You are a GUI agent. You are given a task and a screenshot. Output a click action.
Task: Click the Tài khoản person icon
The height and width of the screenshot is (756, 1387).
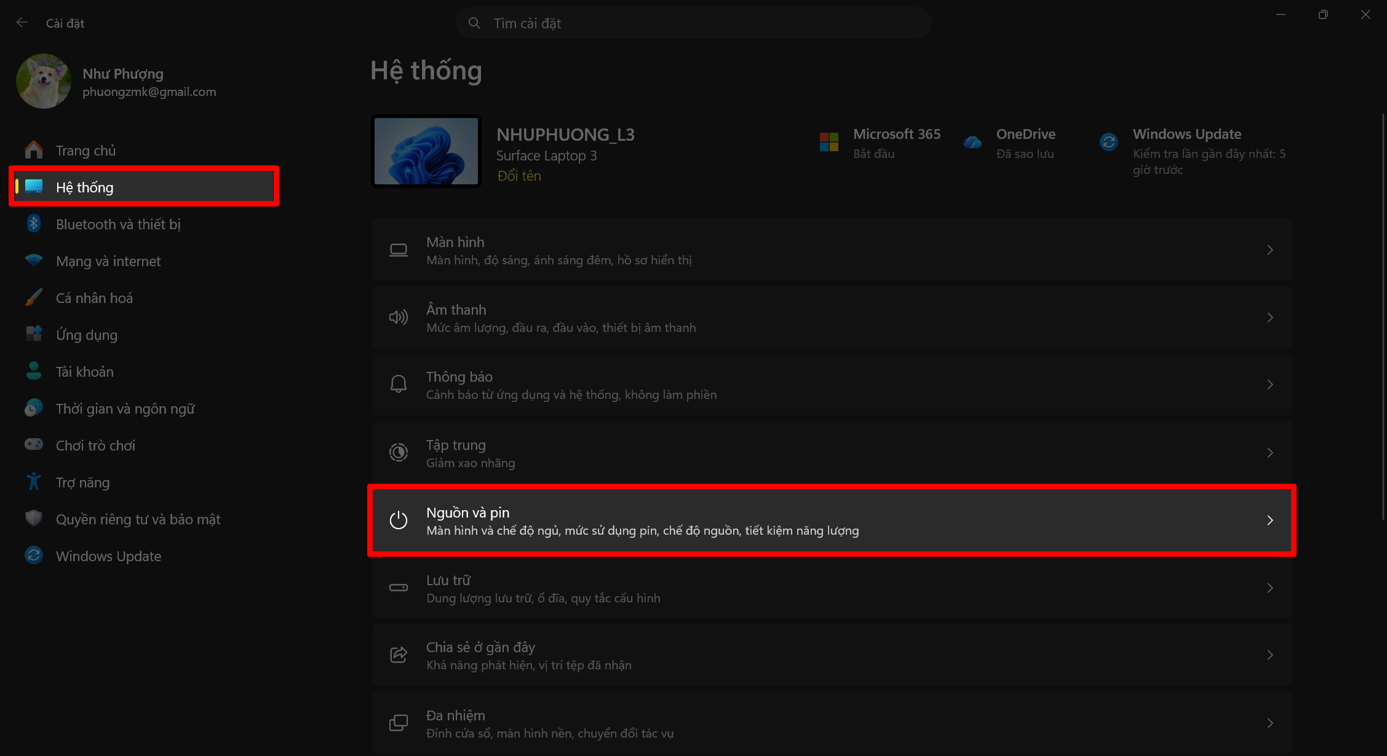34,371
